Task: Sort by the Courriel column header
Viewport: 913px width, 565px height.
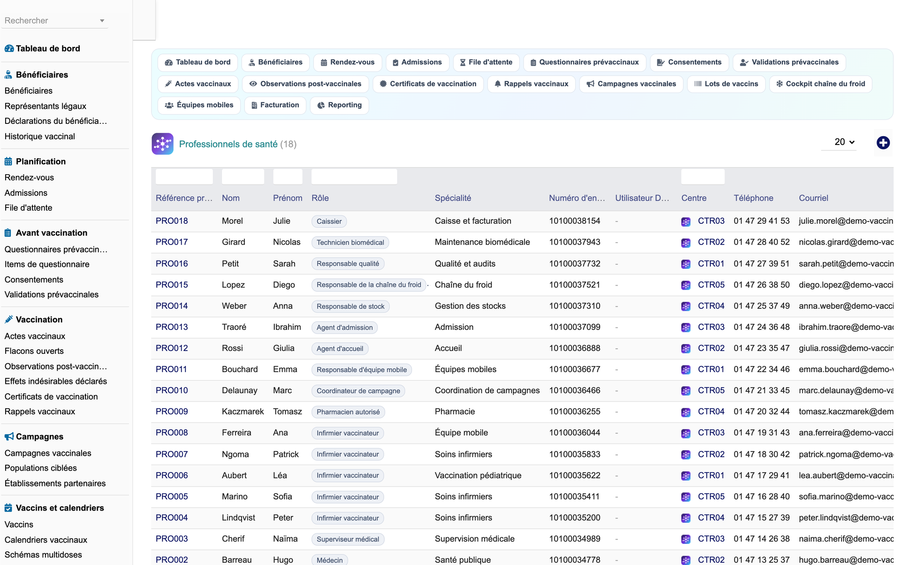Action: pos(814,198)
